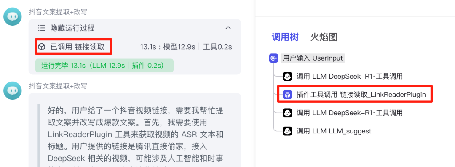Collapse the run process with chevron arrow
The width and height of the screenshot is (455, 167).
[x=228, y=28]
